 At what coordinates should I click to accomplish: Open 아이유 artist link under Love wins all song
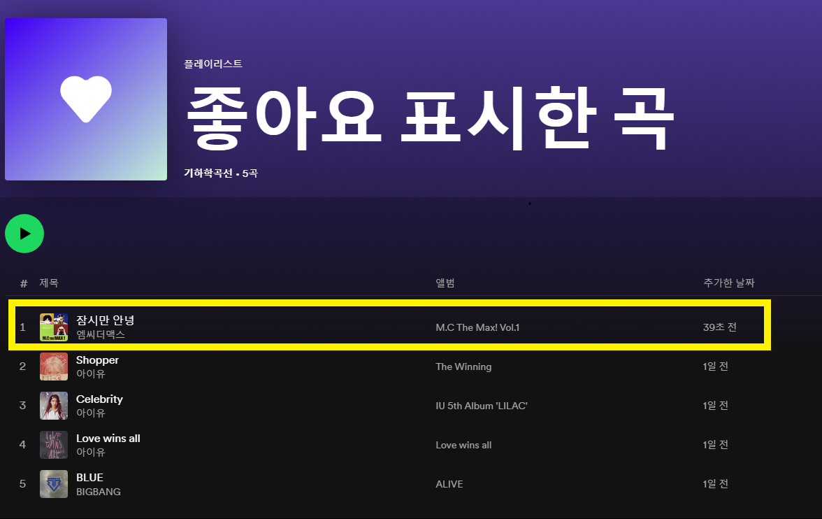coord(91,452)
